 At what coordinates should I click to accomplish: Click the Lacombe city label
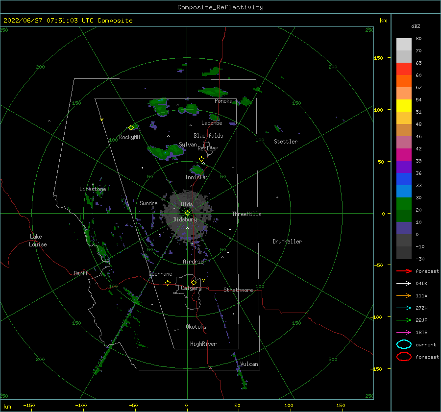212,123
